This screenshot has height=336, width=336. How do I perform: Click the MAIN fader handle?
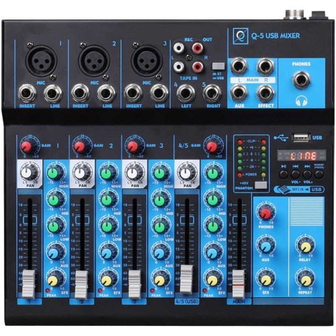pos(239,284)
